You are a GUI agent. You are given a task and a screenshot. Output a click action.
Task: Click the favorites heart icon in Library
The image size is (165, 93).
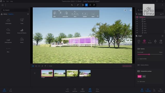(28, 14)
